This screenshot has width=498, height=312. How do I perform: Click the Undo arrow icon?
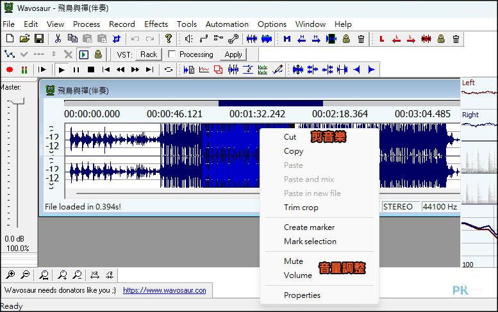pyautogui.click(x=135, y=38)
